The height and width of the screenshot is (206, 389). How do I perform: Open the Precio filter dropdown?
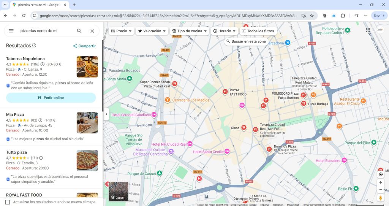point(121,31)
